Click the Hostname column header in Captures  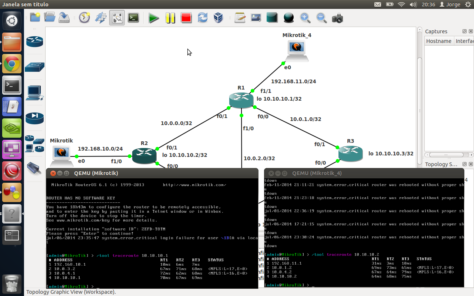[x=439, y=41]
